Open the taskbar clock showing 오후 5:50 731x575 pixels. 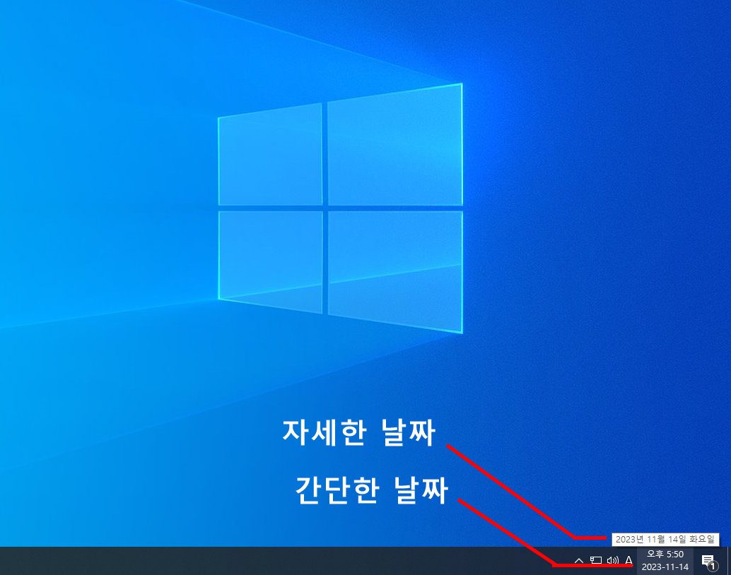click(x=665, y=561)
